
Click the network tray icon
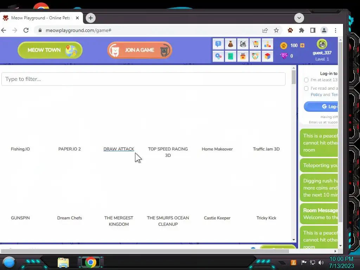pos(313,262)
